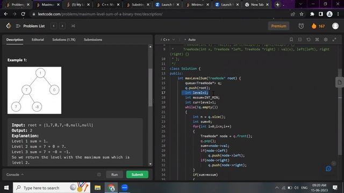Open the timer alarm clock icon

301,26
